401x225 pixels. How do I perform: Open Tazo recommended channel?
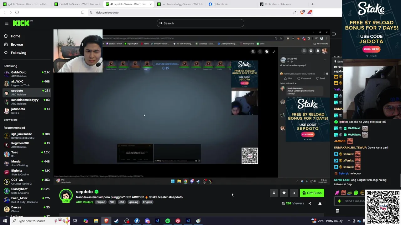(27, 154)
